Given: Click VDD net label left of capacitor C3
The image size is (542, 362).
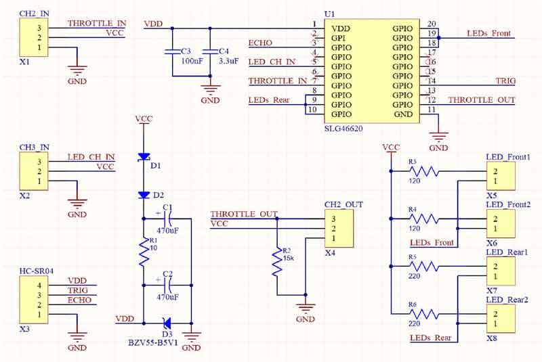Looking at the screenshot, I should [x=153, y=24].
